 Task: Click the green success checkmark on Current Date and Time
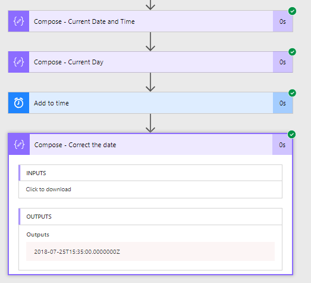pos(292,11)
